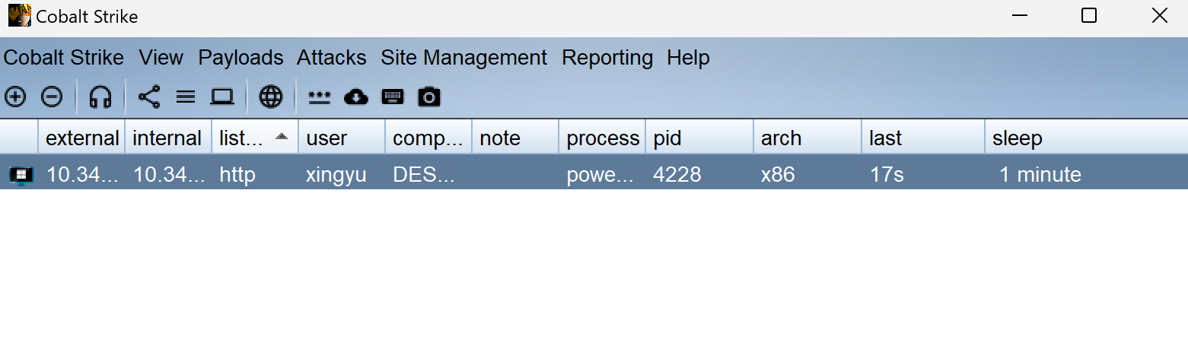Select the user cell xingyu
Image resolution: width=1188 pixels, height=352 pixels.
(x=342, y=175)
